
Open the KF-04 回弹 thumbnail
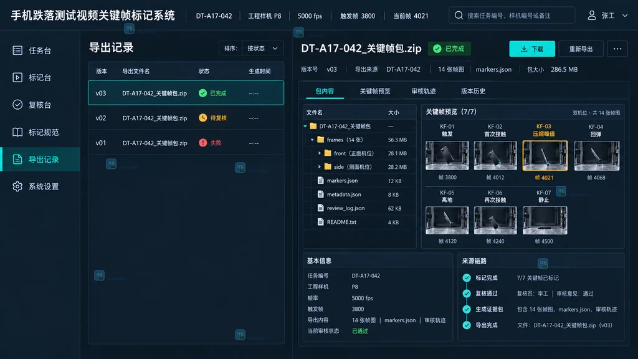pos(596,155)
